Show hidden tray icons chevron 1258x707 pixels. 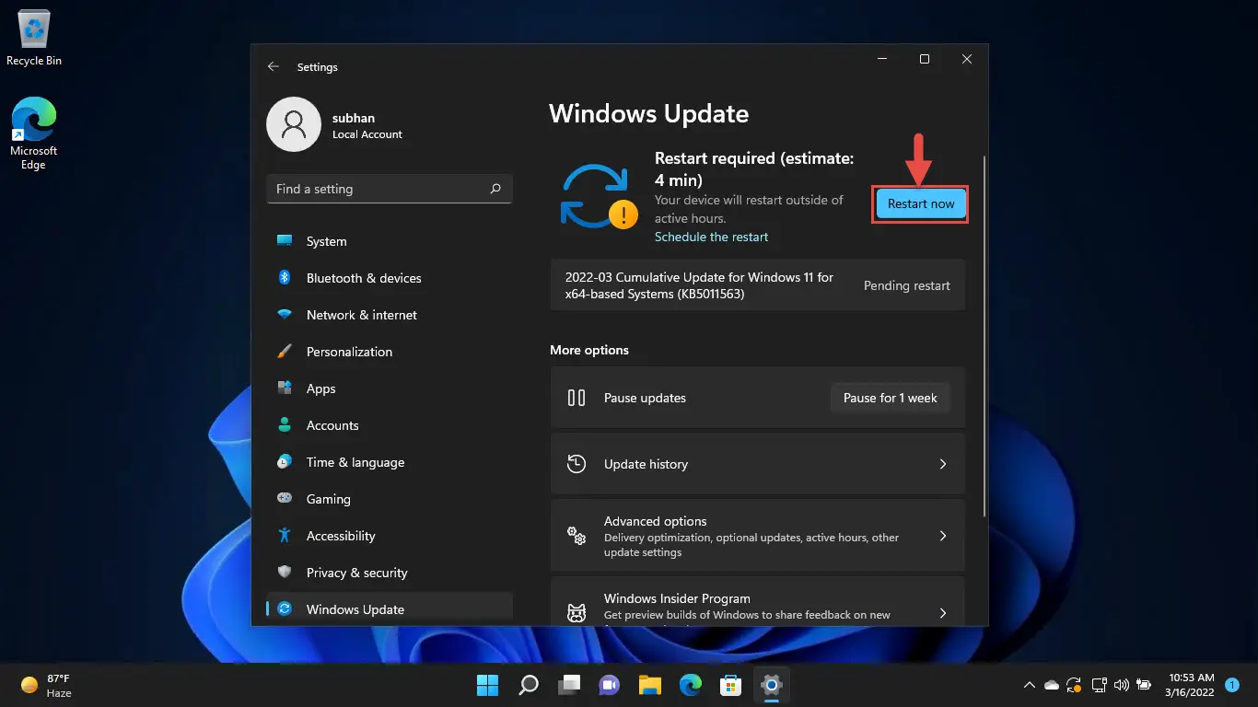tap(1029, 685)
